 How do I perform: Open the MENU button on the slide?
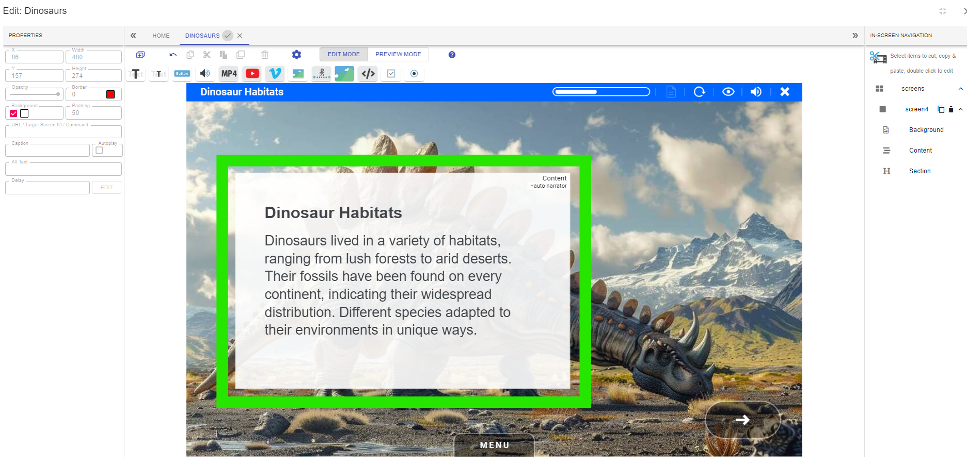click(495, 445)
